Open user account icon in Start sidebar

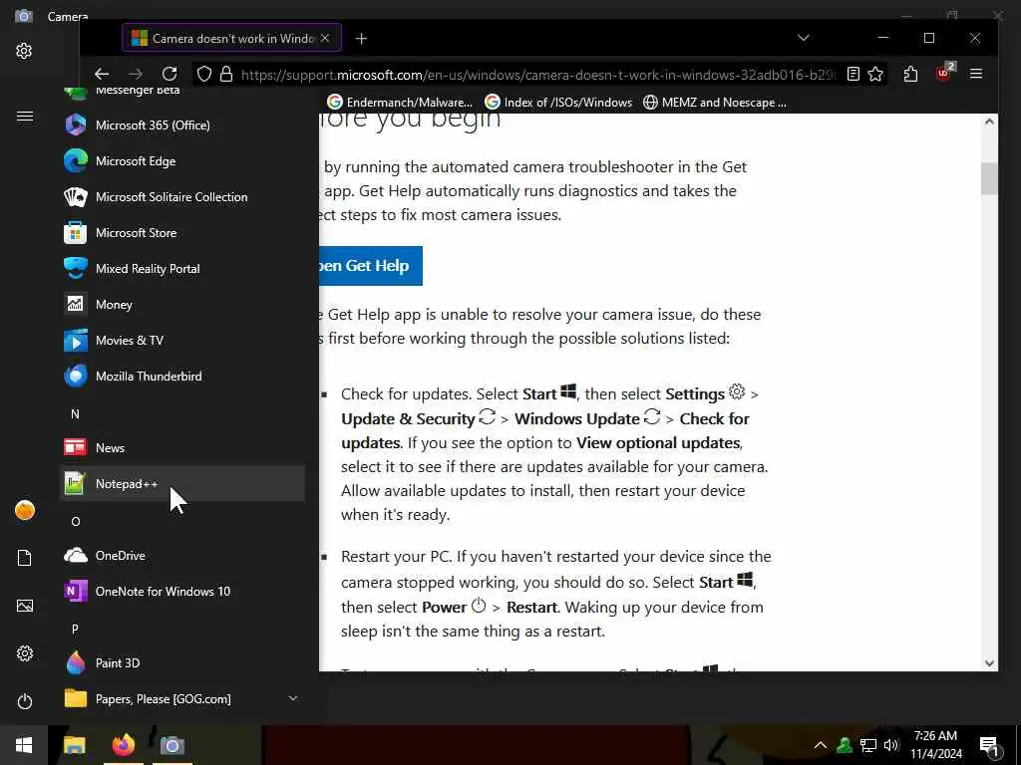tap(25, 510)
